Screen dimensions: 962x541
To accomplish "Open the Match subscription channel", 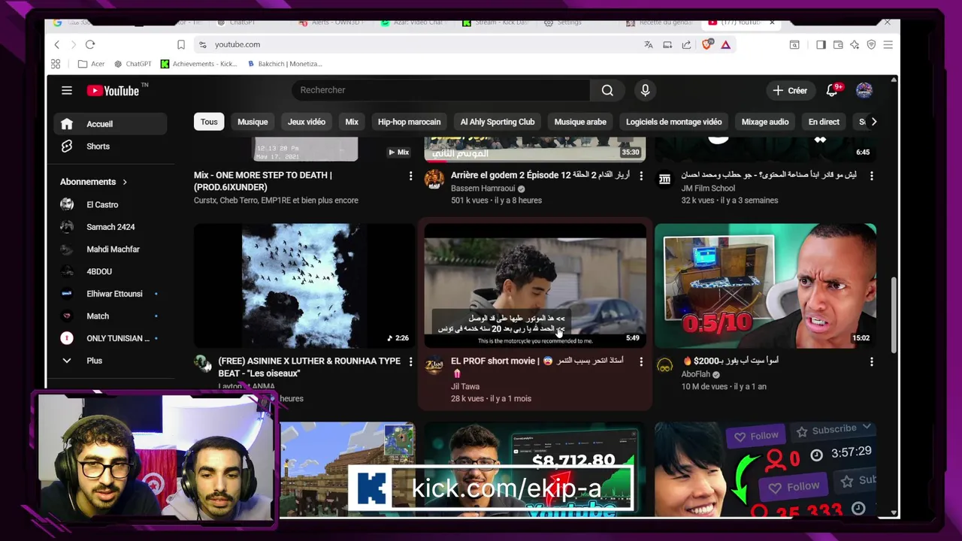I will [110, 316].
